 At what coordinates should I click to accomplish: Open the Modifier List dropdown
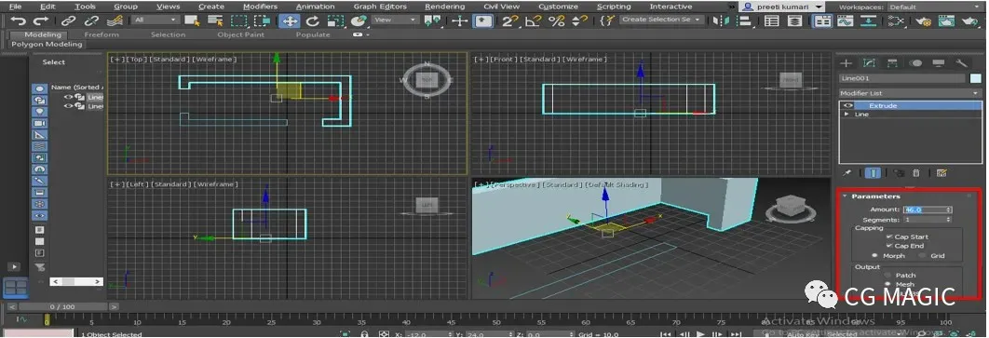click(x=910, y=93)
